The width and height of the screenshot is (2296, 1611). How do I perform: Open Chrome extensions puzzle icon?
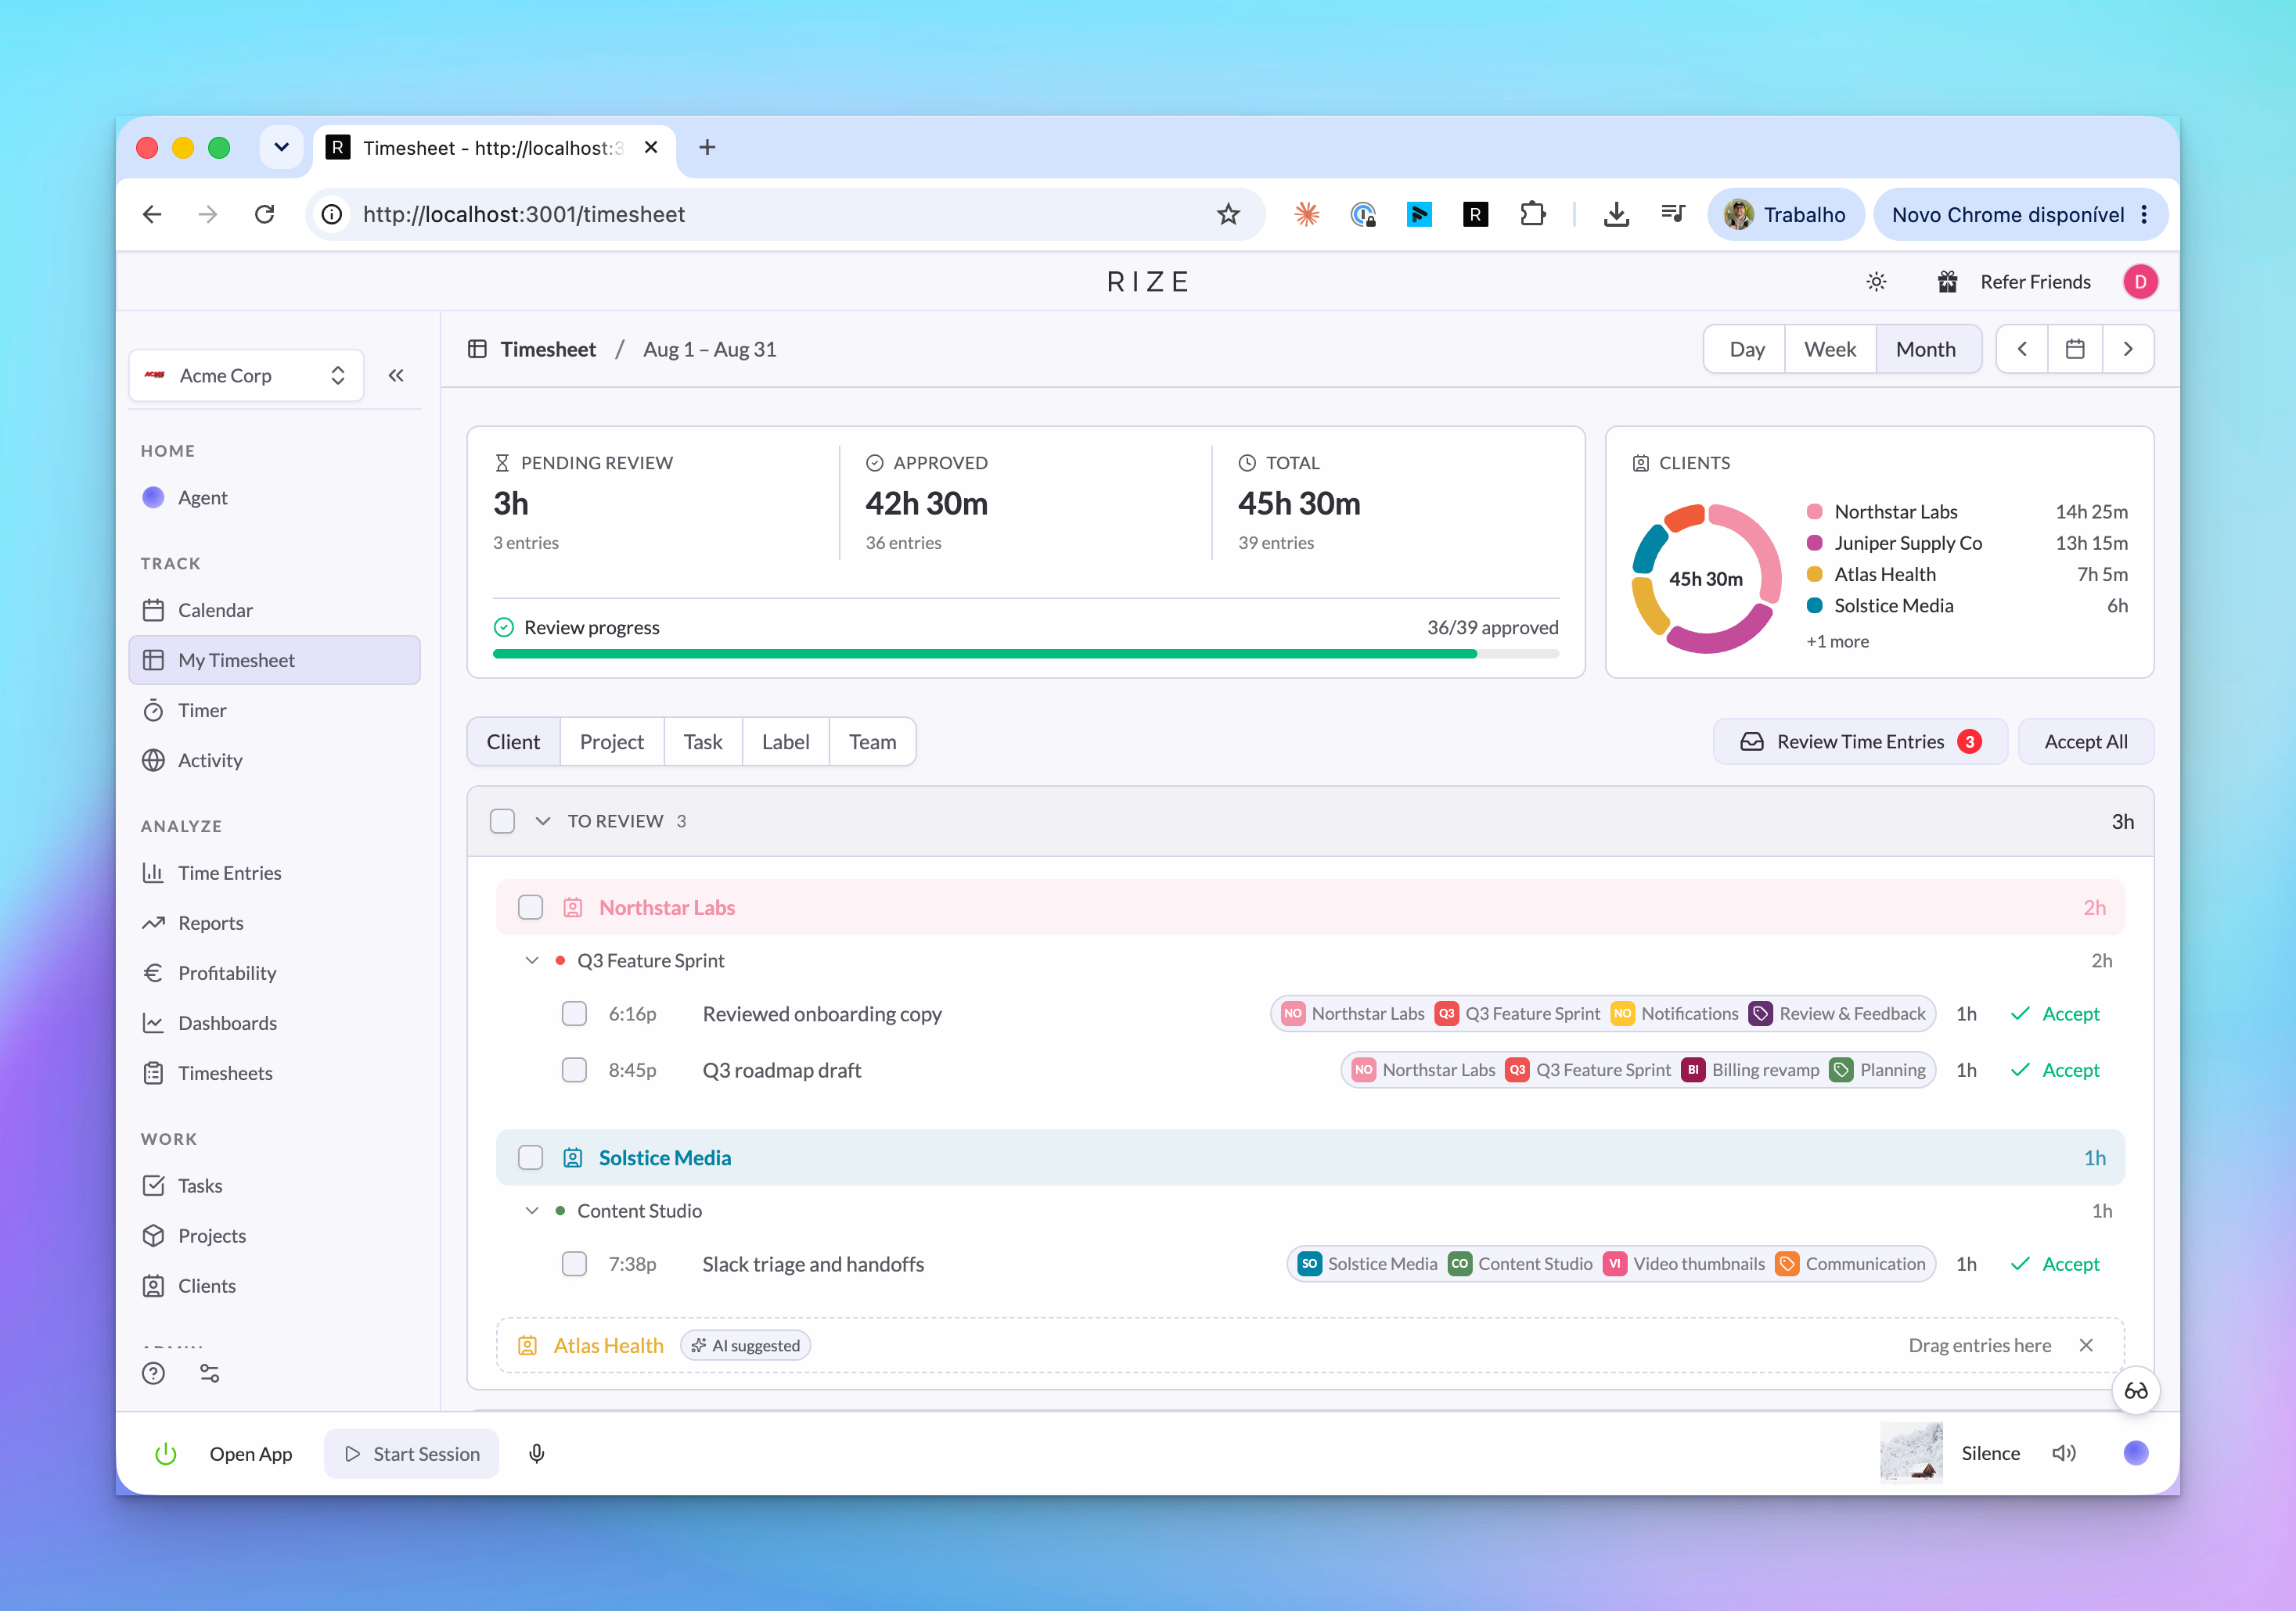pos(1532,213)
